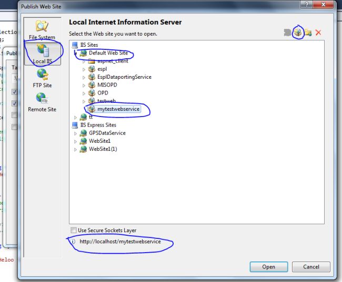Click the Create New Site icon
Screen dimensions: 342x282
pyautogui.click(x=287, y=33)
